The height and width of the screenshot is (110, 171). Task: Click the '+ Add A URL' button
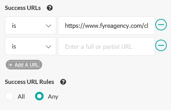(24, 65)
